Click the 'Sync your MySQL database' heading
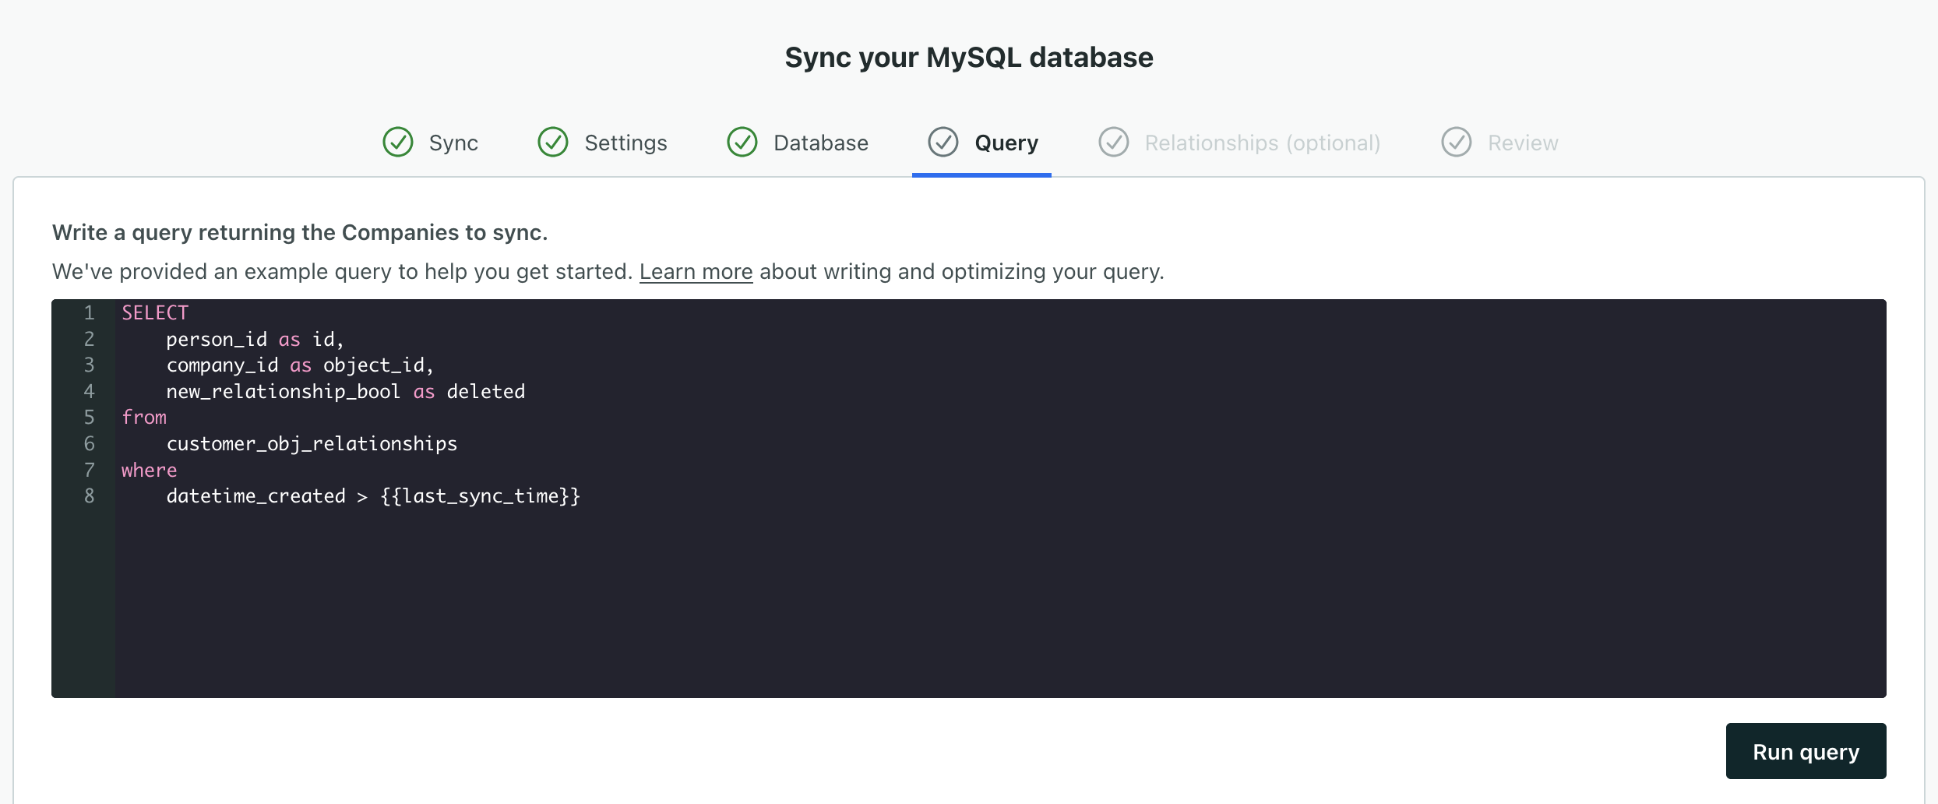Viewport: 1938px width, 804px height. click(969, 58)
